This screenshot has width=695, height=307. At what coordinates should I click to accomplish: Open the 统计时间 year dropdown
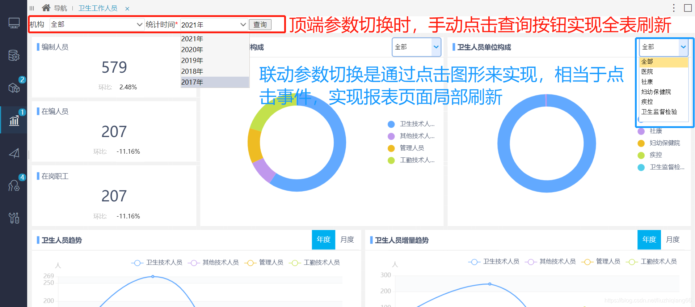click(x=214, y=25)
